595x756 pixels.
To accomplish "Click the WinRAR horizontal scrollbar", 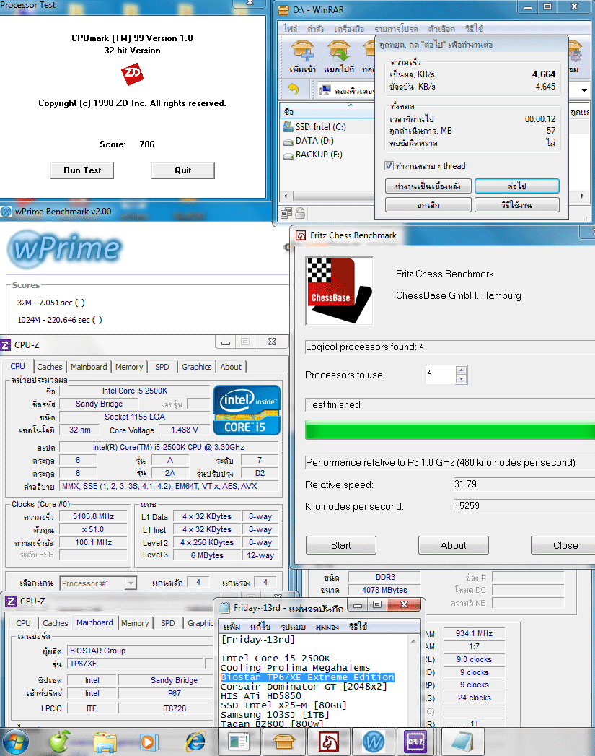I will click(334, 196).
